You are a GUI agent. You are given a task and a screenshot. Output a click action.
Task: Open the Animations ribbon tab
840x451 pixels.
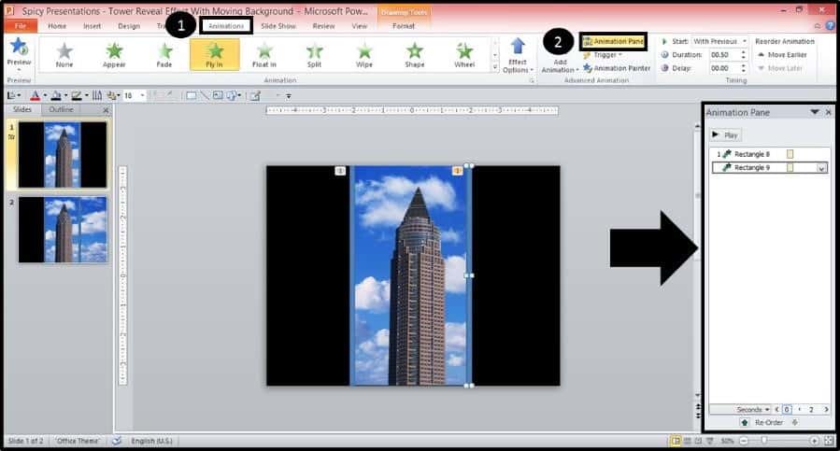[226, 26]
